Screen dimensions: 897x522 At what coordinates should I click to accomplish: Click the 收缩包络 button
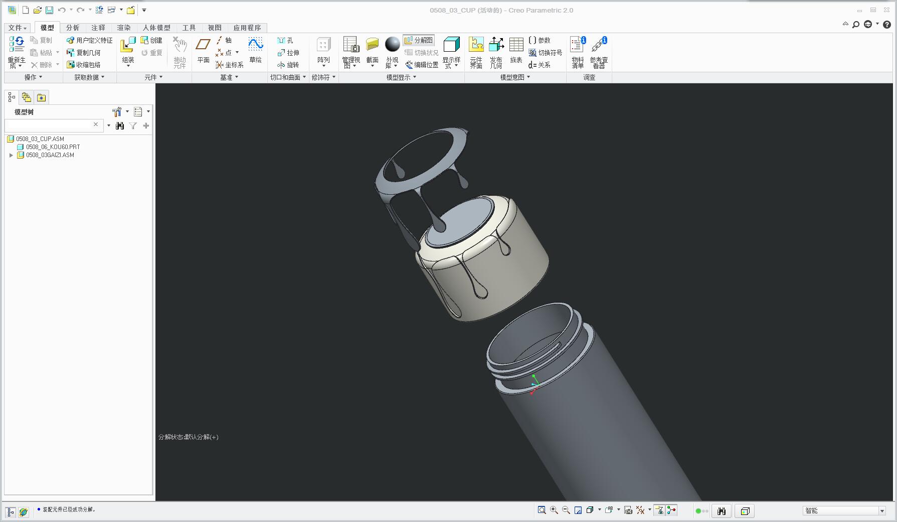[83, 65]
